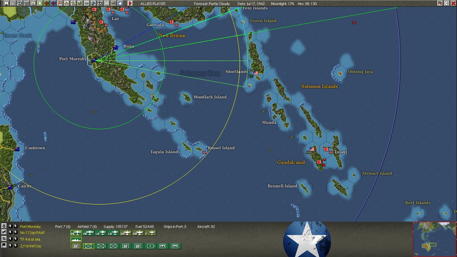Open the 'TF 4 is at sea' link
This screenshot has width=457, height=257.
click(x=30, y=239)
